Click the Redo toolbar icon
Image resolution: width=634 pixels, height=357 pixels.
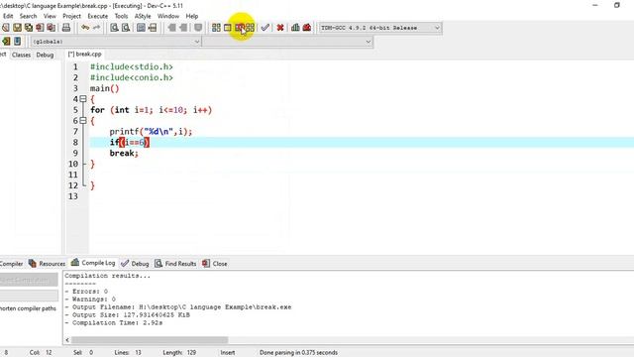pyautogui.click(x=96, y=28)
